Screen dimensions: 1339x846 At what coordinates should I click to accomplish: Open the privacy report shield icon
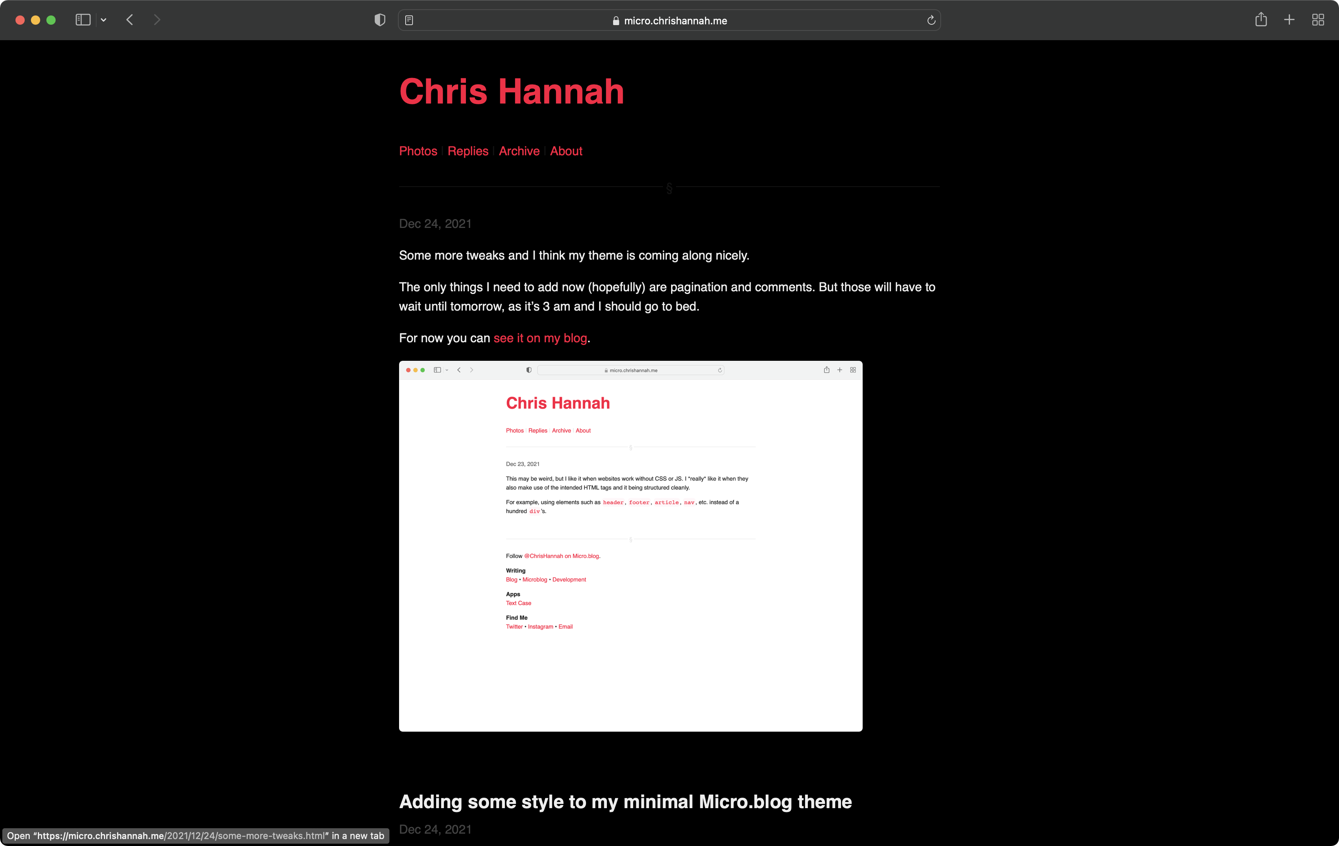point(380,20)
